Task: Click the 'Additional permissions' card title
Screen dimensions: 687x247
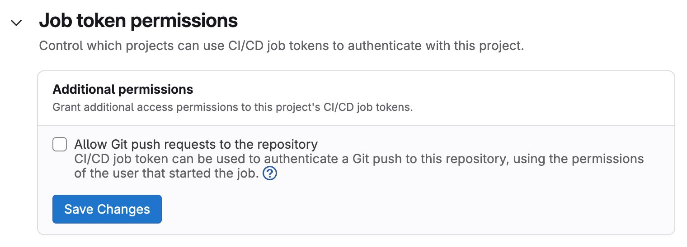Action: pos(123,90)
